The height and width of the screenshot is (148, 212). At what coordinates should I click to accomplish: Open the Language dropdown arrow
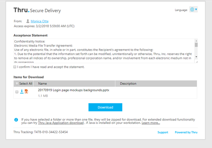[x=196, y=10]
